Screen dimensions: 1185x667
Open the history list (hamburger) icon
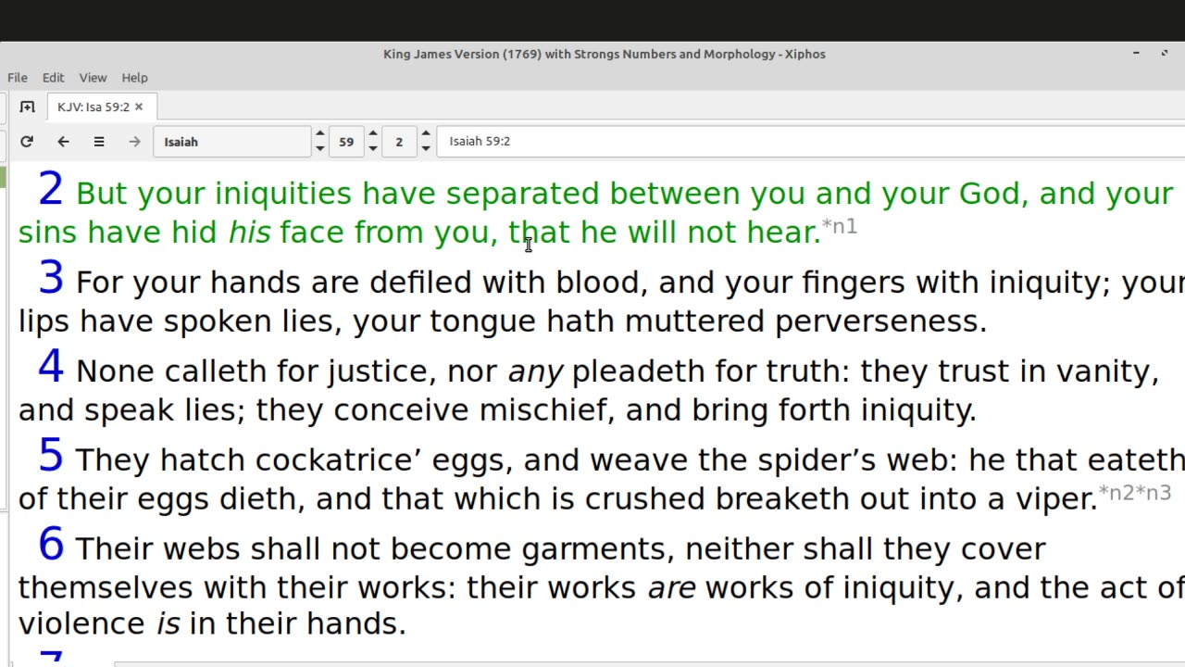pyautogui.click(x=99, y=142)
